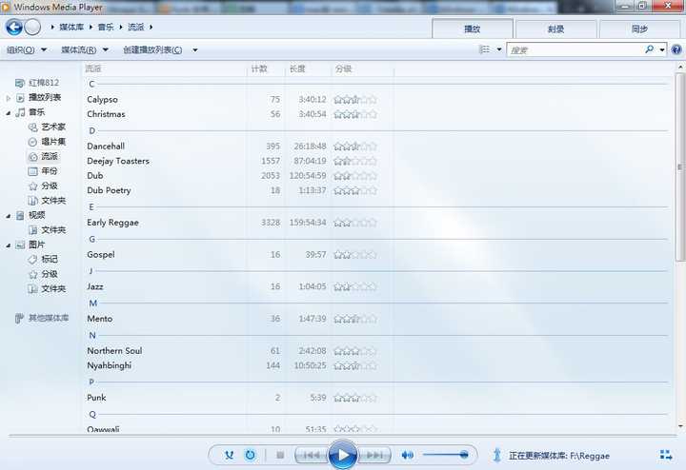Open the 媒体流(R) dropdown menu
Image resolution: width=686 pixels, height=470 pixels.
pos(85,49)
